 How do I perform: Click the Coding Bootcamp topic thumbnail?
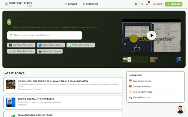(11, 102)
